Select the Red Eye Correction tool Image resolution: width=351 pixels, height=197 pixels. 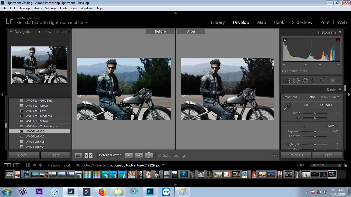305,81
